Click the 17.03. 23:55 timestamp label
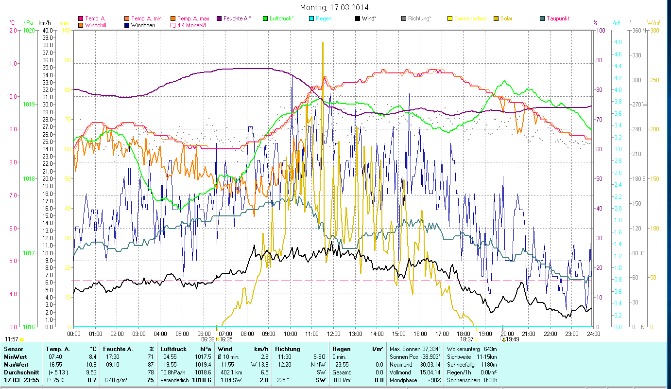 click(21, 380)
